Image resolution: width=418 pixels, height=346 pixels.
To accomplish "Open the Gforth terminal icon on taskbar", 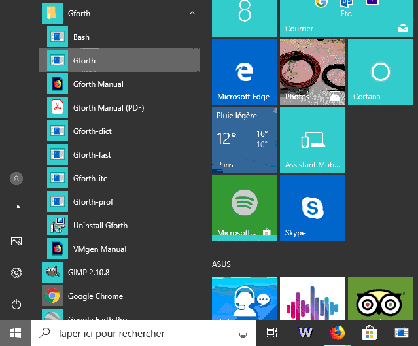I will tap(402, 333).
